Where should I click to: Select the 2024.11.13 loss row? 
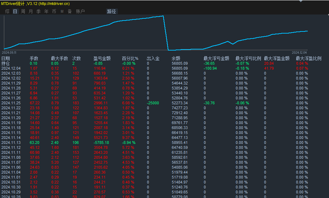[x=106, y=142]
